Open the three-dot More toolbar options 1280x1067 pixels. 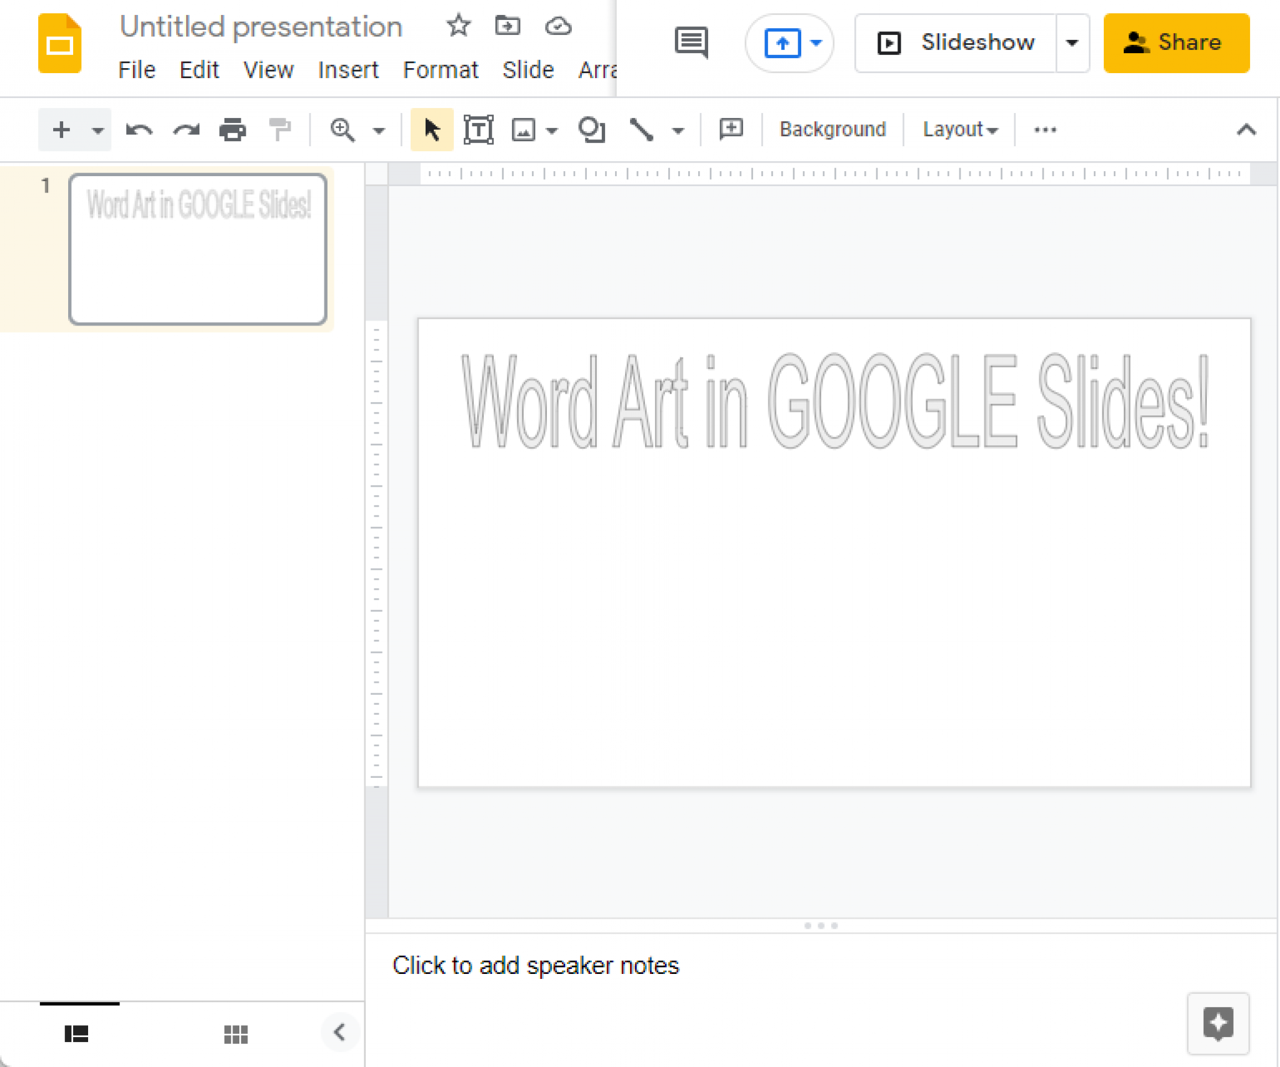point(1045,130)
